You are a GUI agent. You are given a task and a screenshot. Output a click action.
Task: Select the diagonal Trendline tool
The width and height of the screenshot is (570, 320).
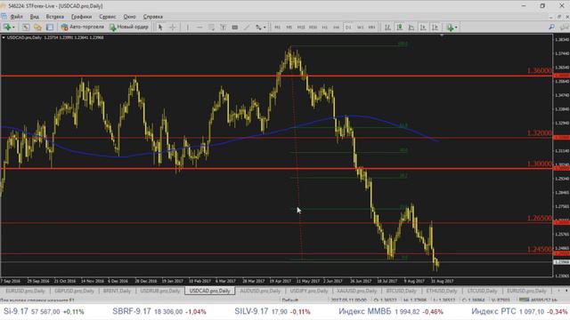[247, 28]
